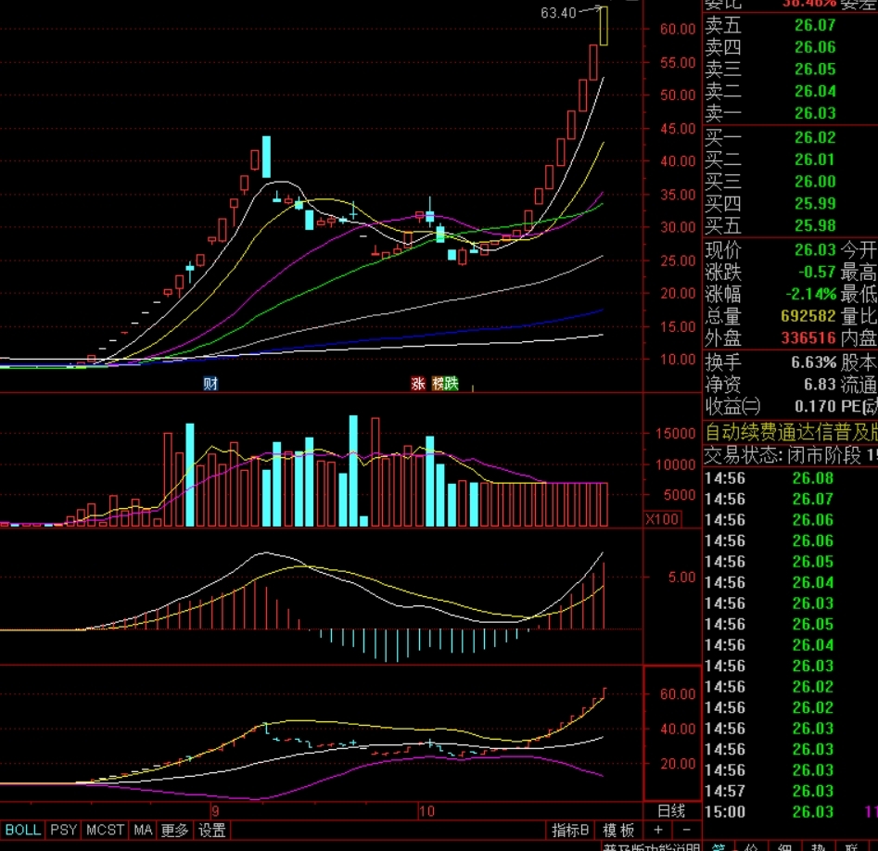Open the MCST indicator tab
The width and height of the screenshot is (878, 851).
[x=105, y=830]
